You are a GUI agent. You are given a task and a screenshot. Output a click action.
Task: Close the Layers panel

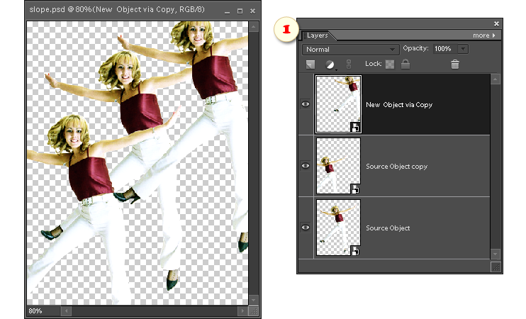pos(496,23)
